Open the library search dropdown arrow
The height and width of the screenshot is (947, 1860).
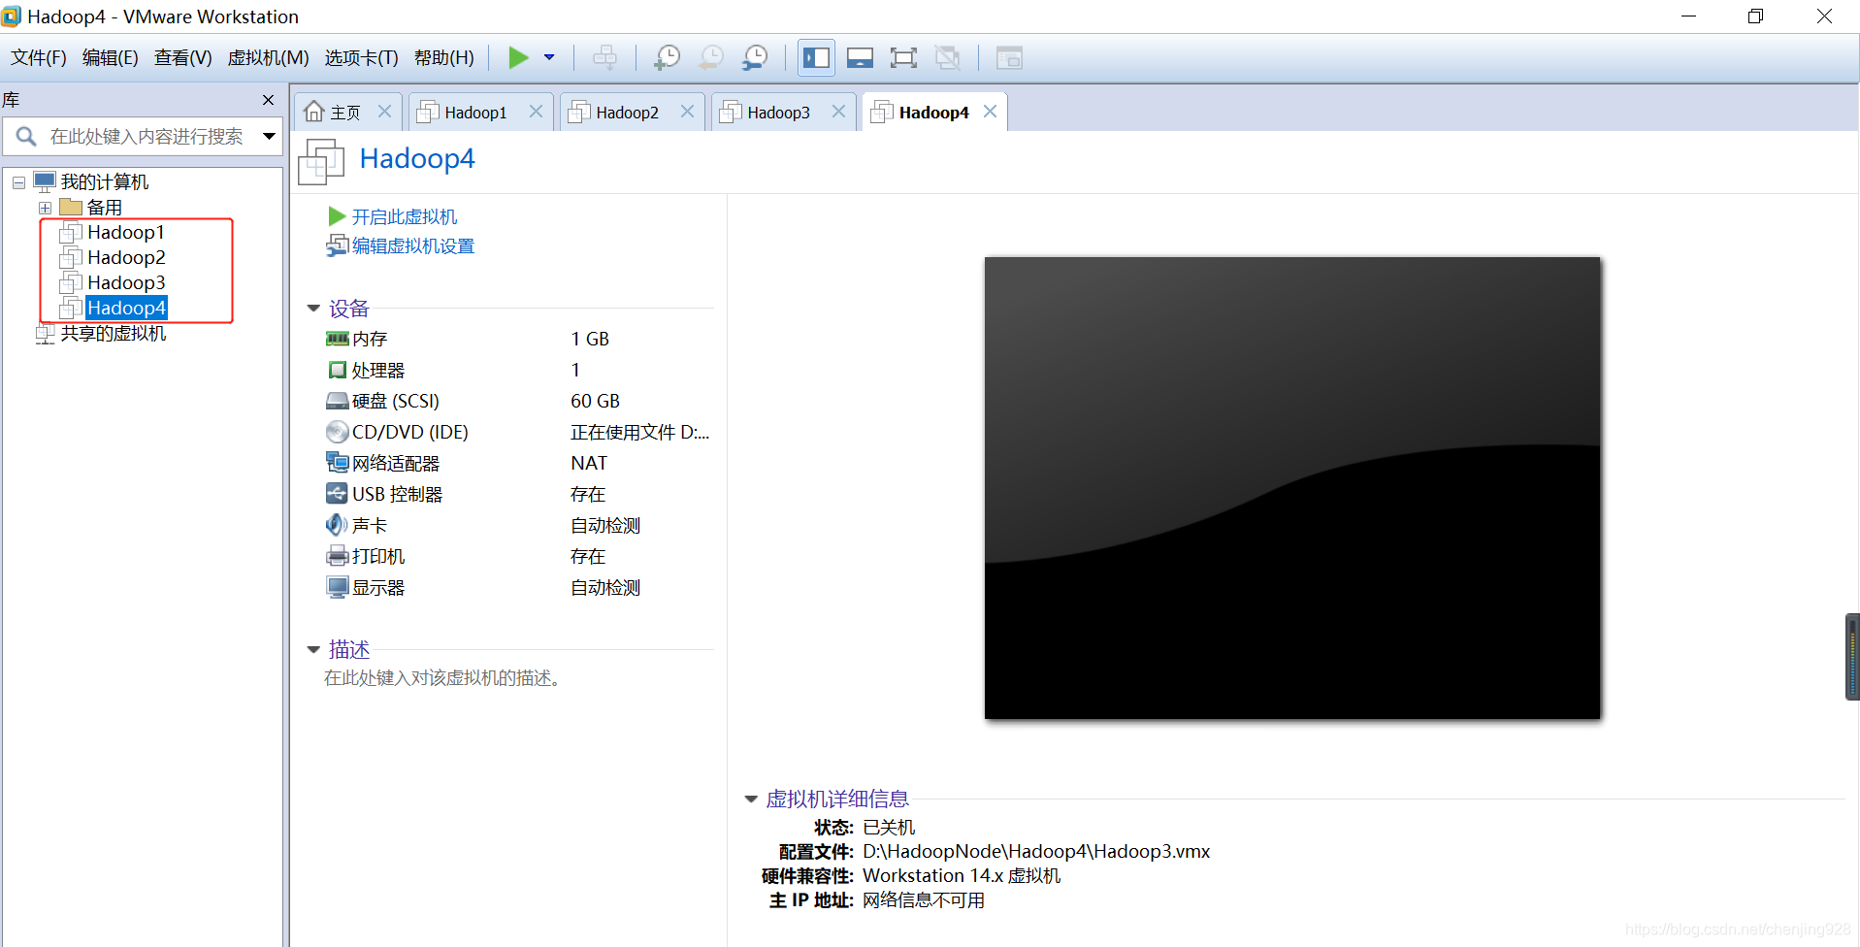[x=269, y=136]
